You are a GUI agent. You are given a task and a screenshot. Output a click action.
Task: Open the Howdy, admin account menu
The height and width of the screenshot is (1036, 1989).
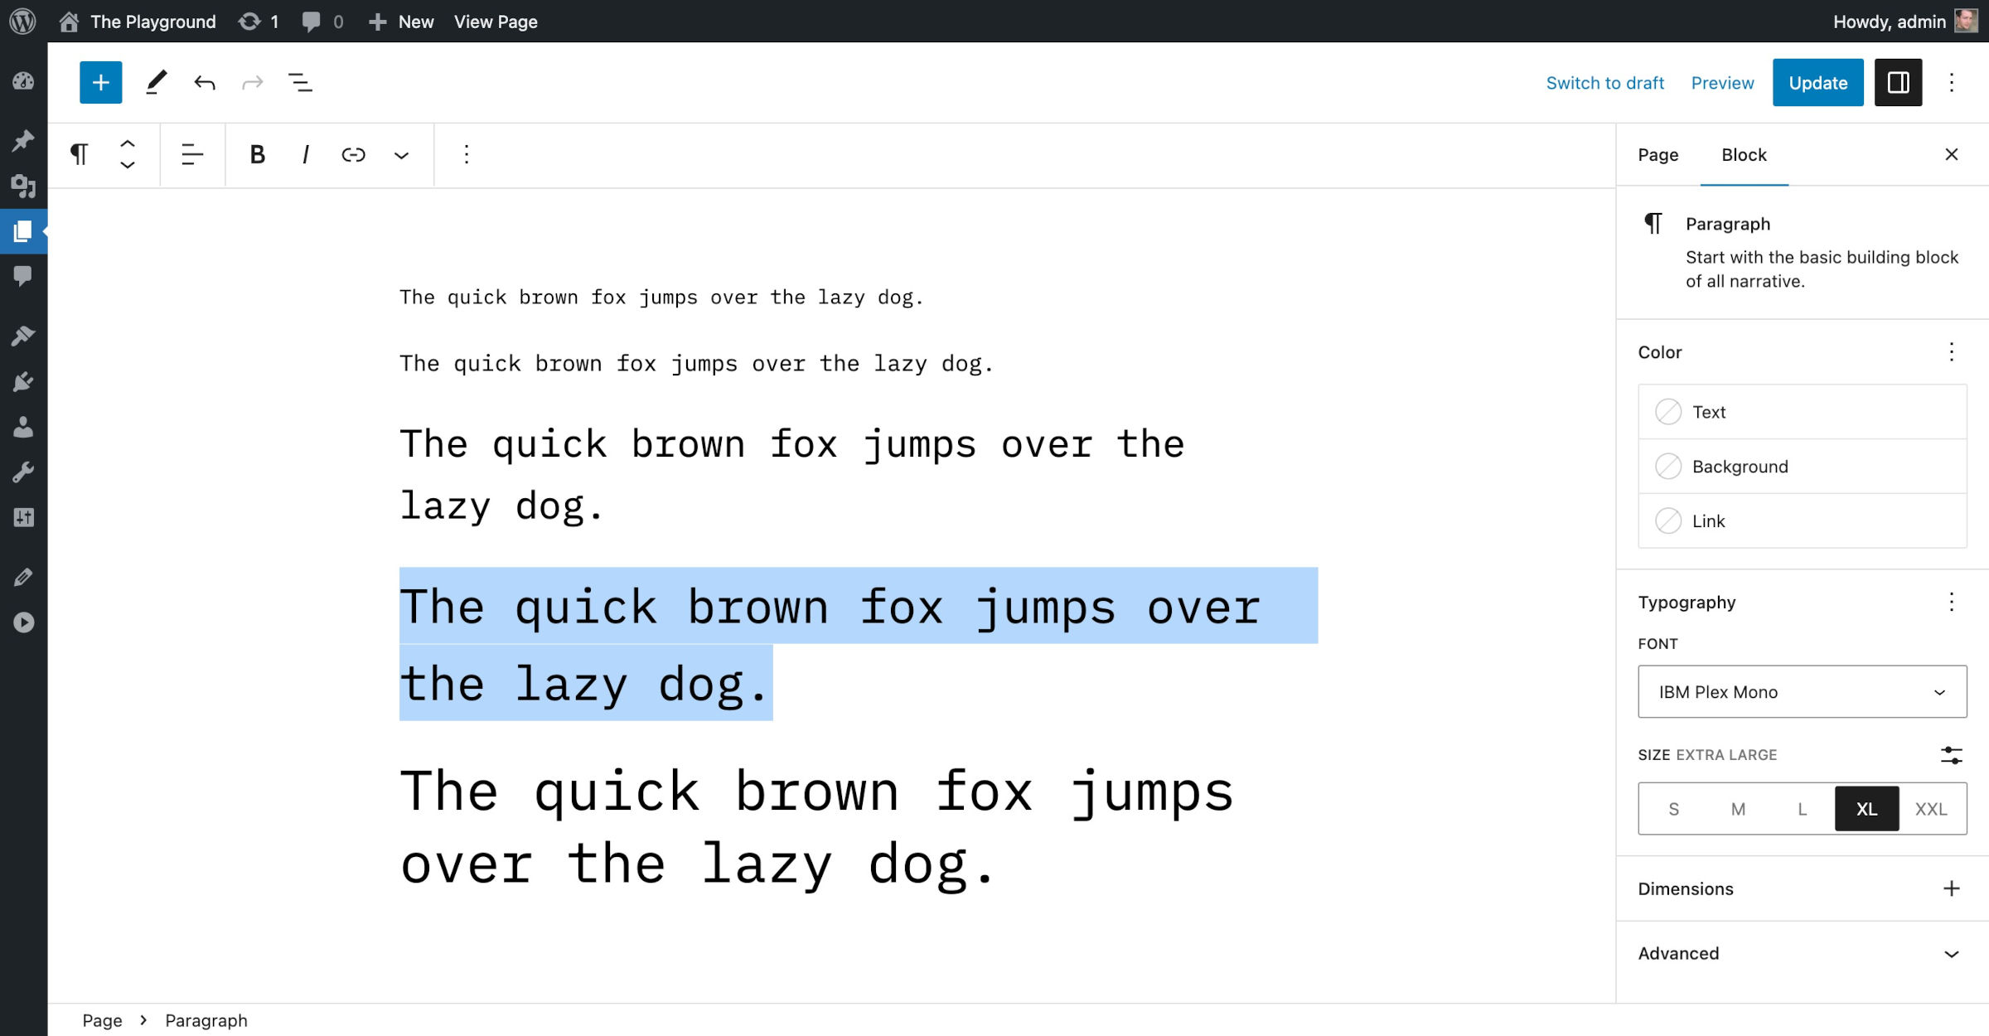pyautogui.click(x=1904, y=22)
